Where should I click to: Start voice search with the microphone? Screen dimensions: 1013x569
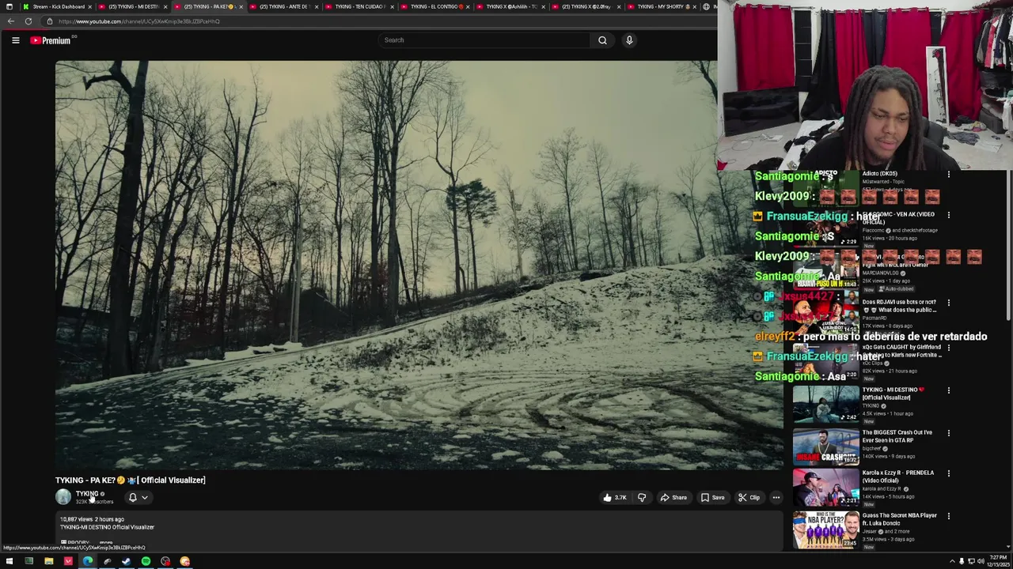pyautogui.click(x=629, y=40)
